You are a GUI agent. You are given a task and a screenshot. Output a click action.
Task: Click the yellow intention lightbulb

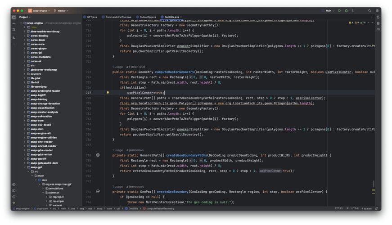[x=108, y=93]
